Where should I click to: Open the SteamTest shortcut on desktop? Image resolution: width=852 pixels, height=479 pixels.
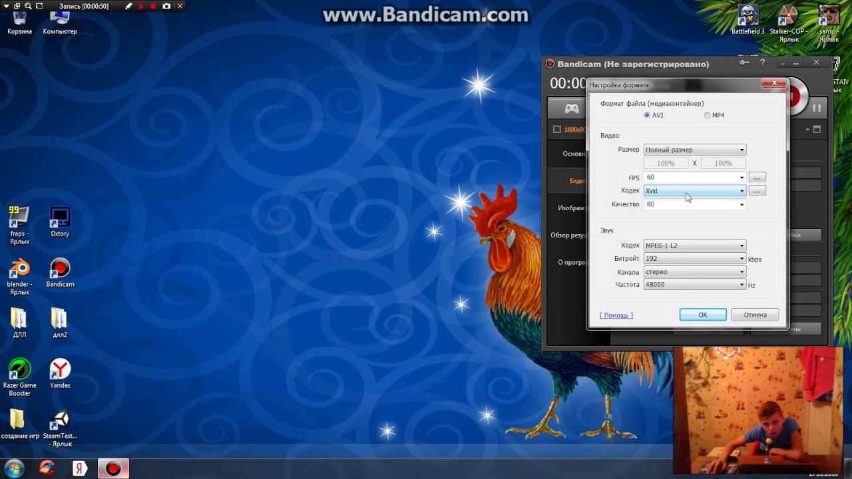[60, 428]
